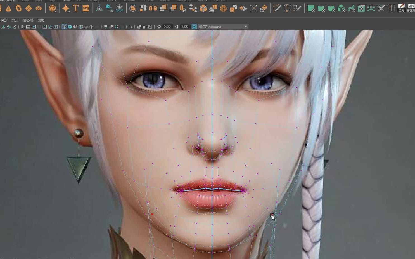Create a platonic solid primitive
The width and height of the screenshot is (415, 259).
click(x=52, y=8)
